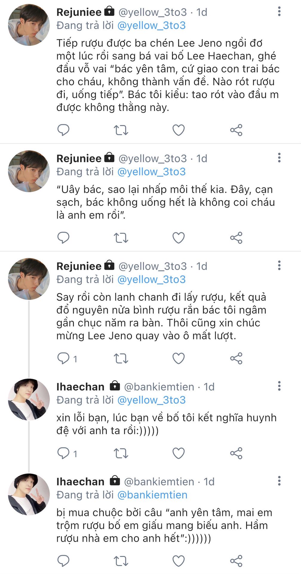Screen dimensions: 301x574
Task: Open the @yellow_3to3 mention in the first tweet
Action: click(x=151, y=25)
